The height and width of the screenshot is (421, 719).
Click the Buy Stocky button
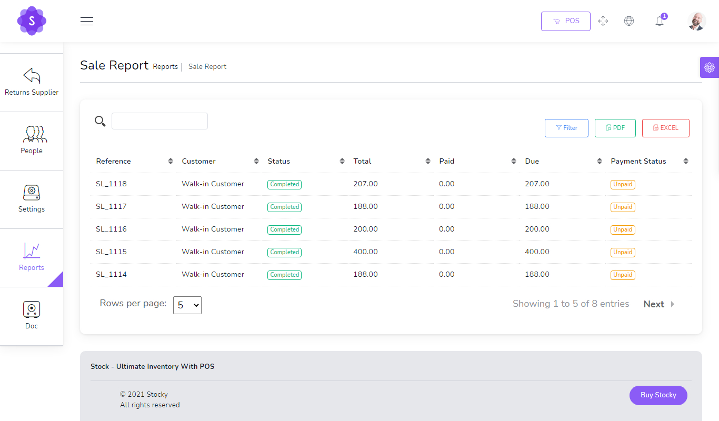(x=658, y=395)
